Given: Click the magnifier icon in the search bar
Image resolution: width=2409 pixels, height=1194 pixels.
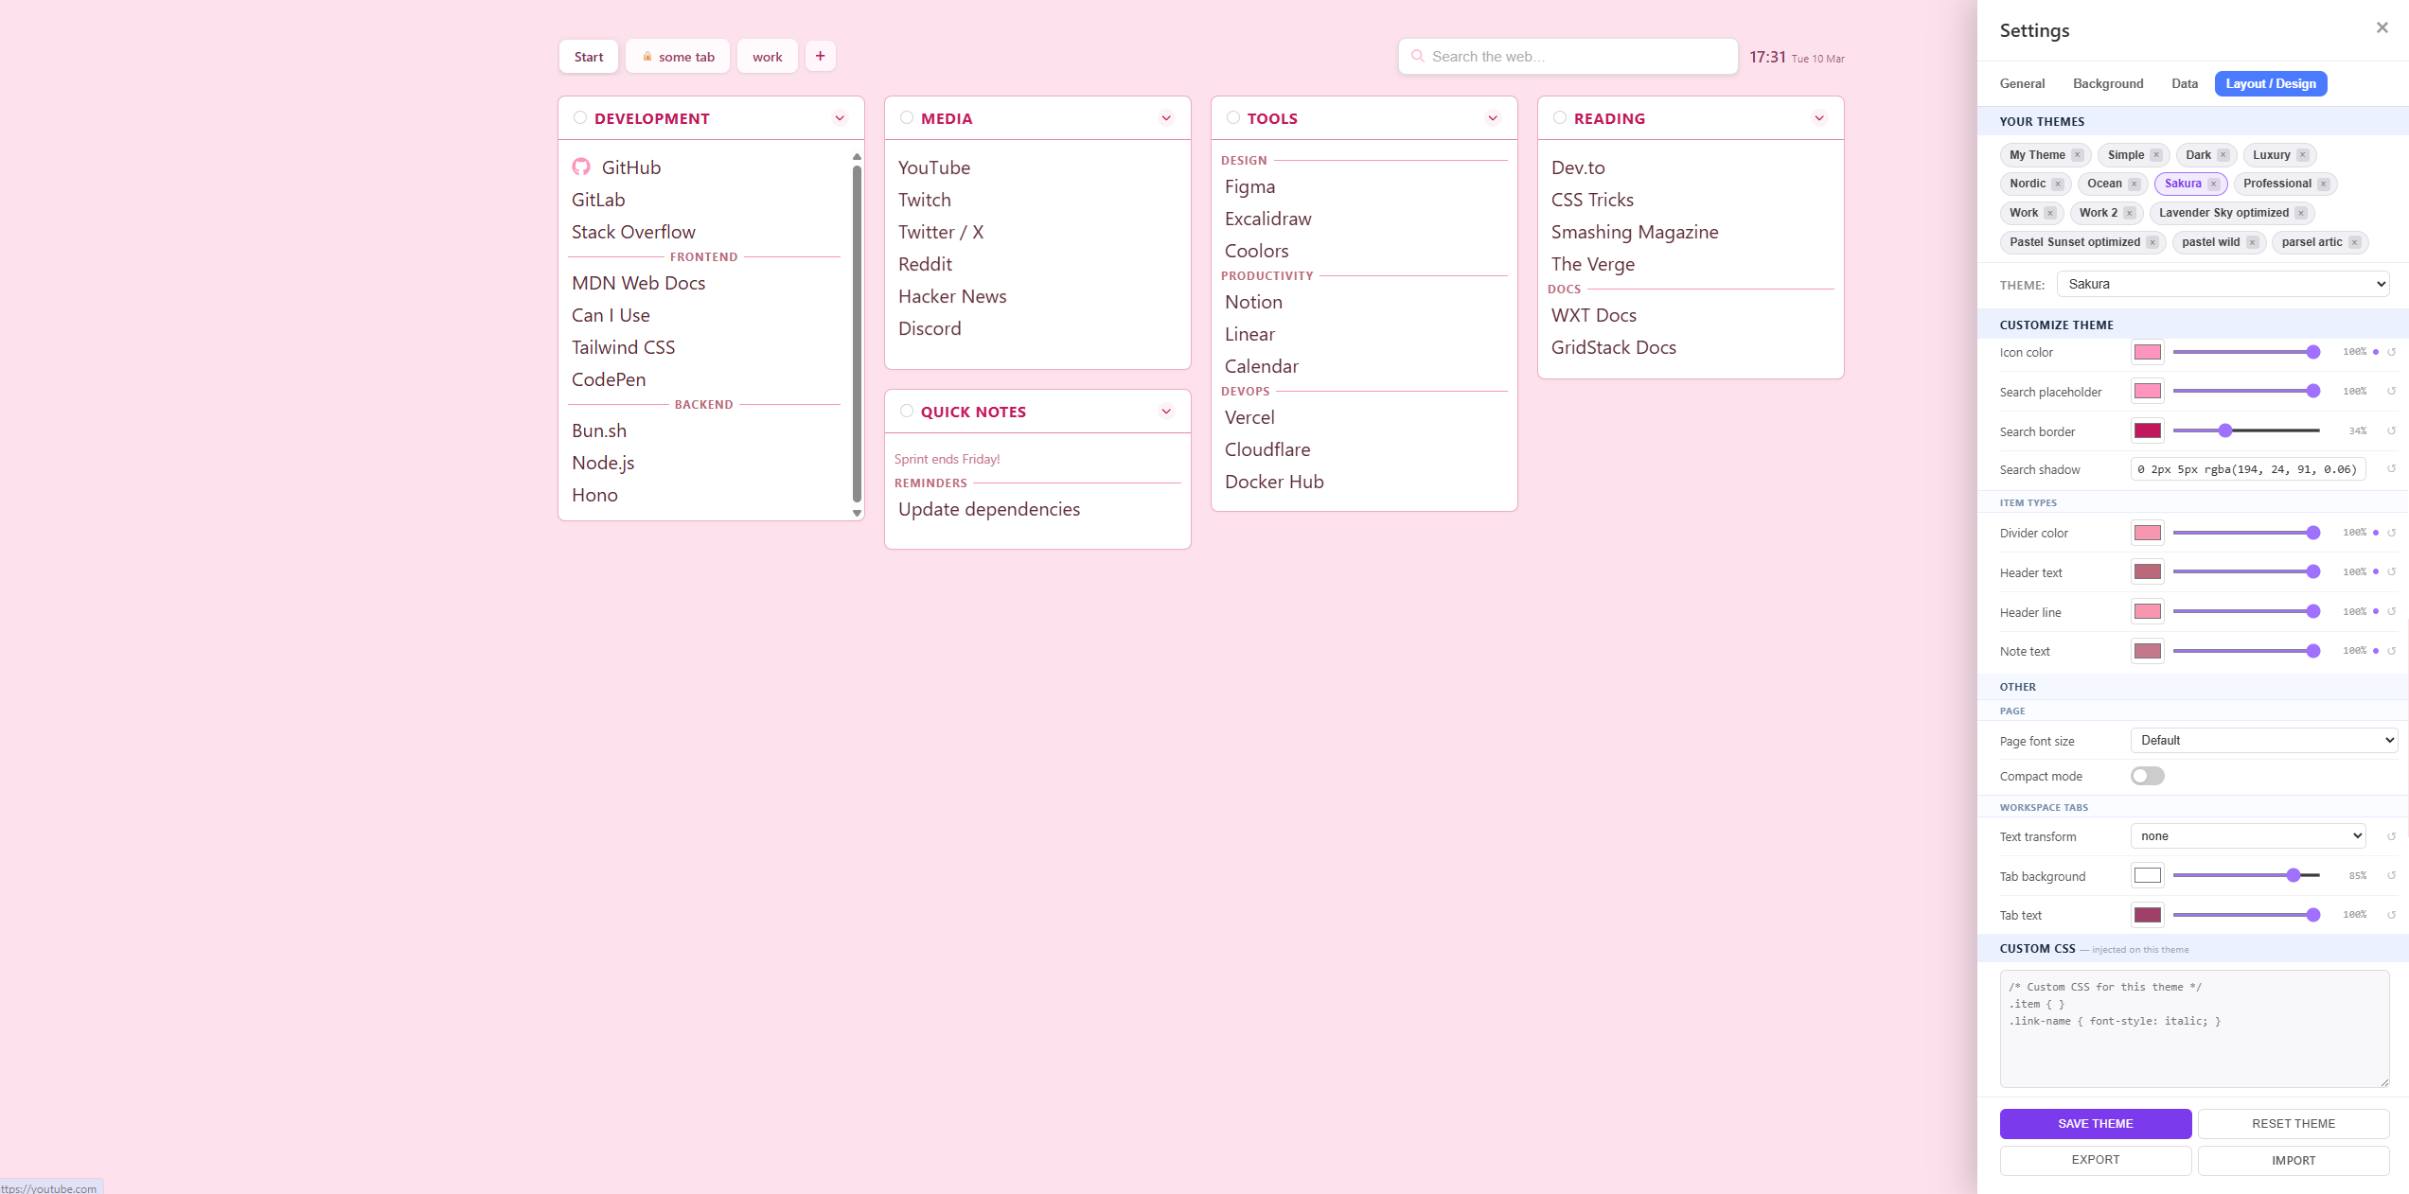Looking at the screenshot, I should pyautogui.click(x=1416, y=57).
